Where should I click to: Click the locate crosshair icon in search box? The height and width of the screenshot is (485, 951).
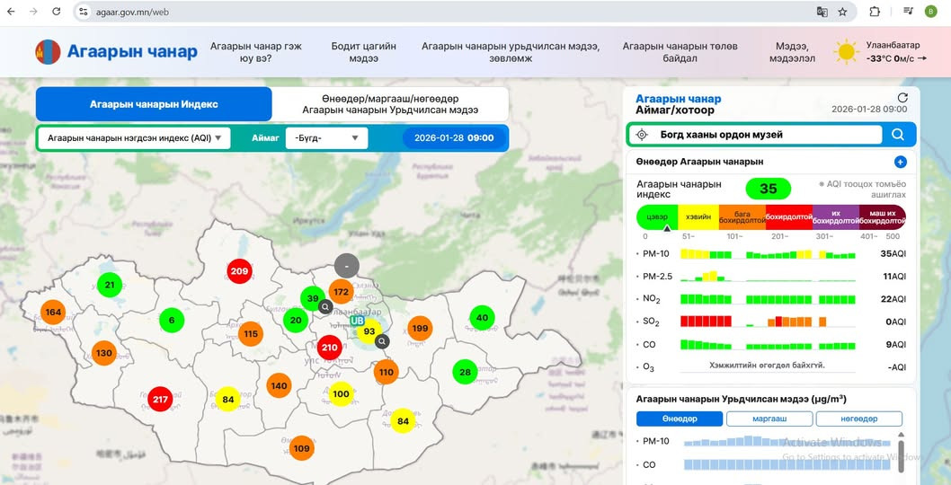point(642,135)
